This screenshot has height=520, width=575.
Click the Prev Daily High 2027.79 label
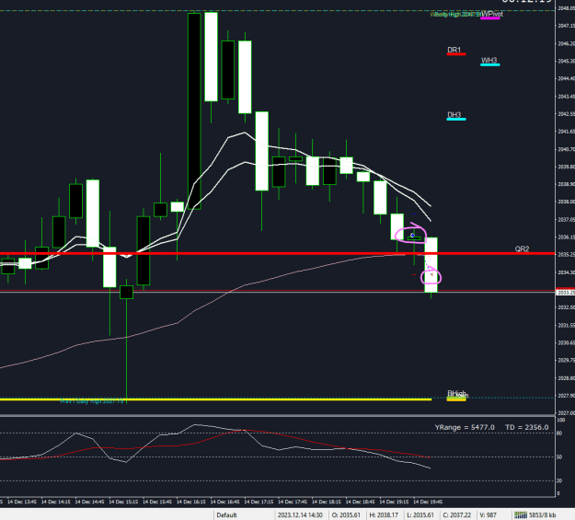(92, 401)
